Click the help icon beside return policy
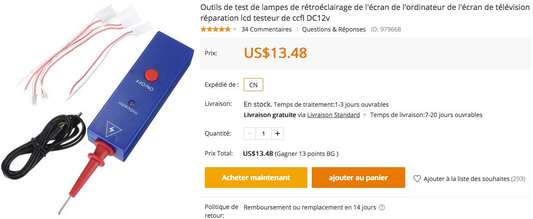 382,207
